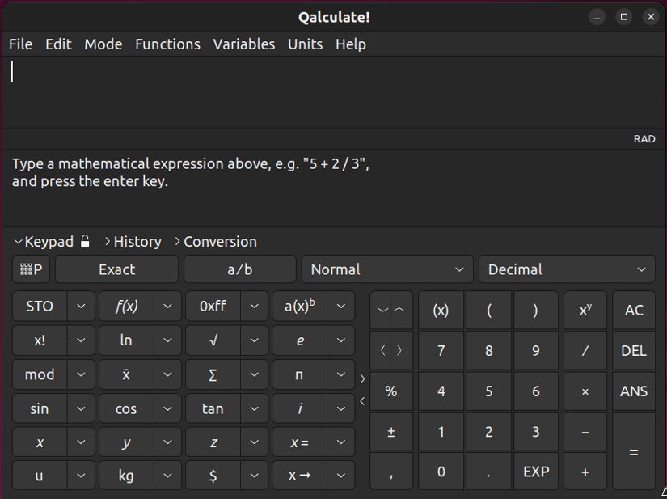Image resolution: width=667 pixels, height=499 pixels.
Task: Open the Edit menu
Action: coord(58,44)
